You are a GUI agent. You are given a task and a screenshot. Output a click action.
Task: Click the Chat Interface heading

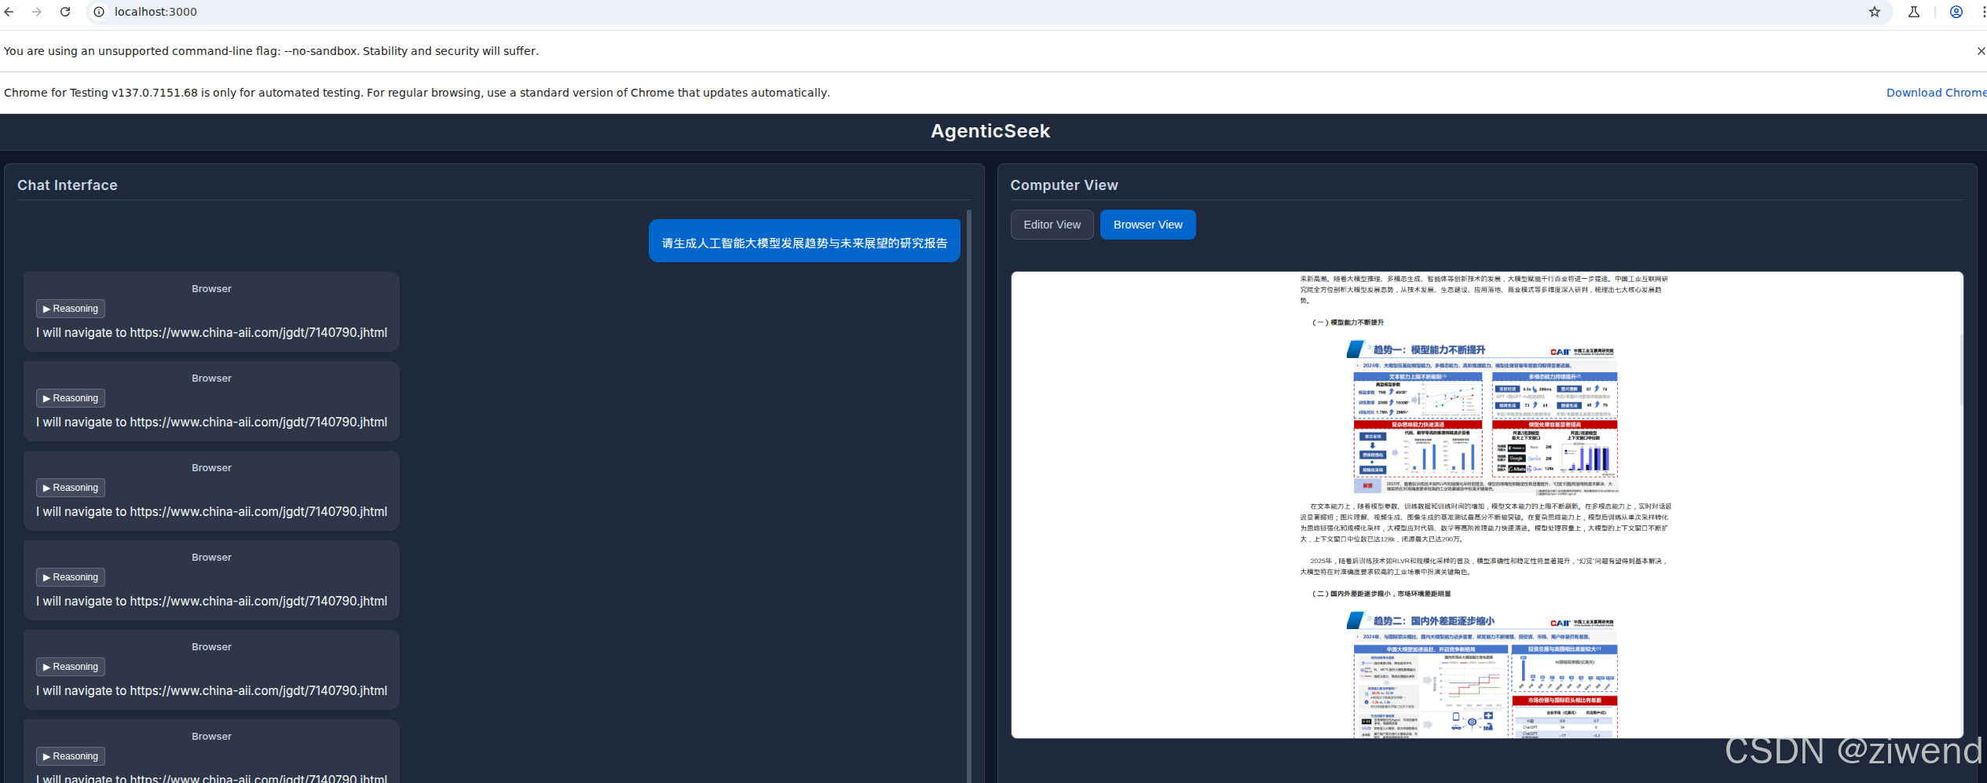tap(68, 185)
